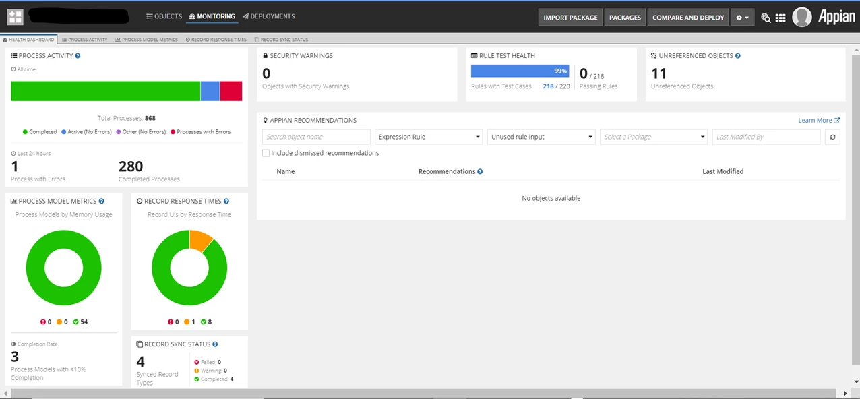The height and width of the screenshot is (399, 860).
Task: Click the red Errors segment of process bar
Action: tap(231, 91)
